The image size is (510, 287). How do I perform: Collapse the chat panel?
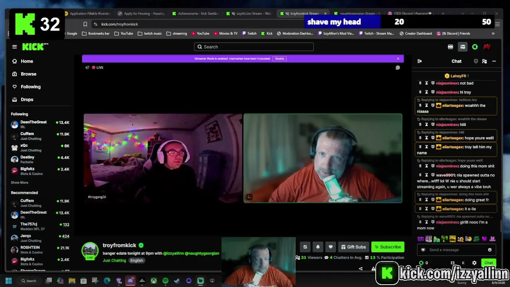(x=419, y=61)
